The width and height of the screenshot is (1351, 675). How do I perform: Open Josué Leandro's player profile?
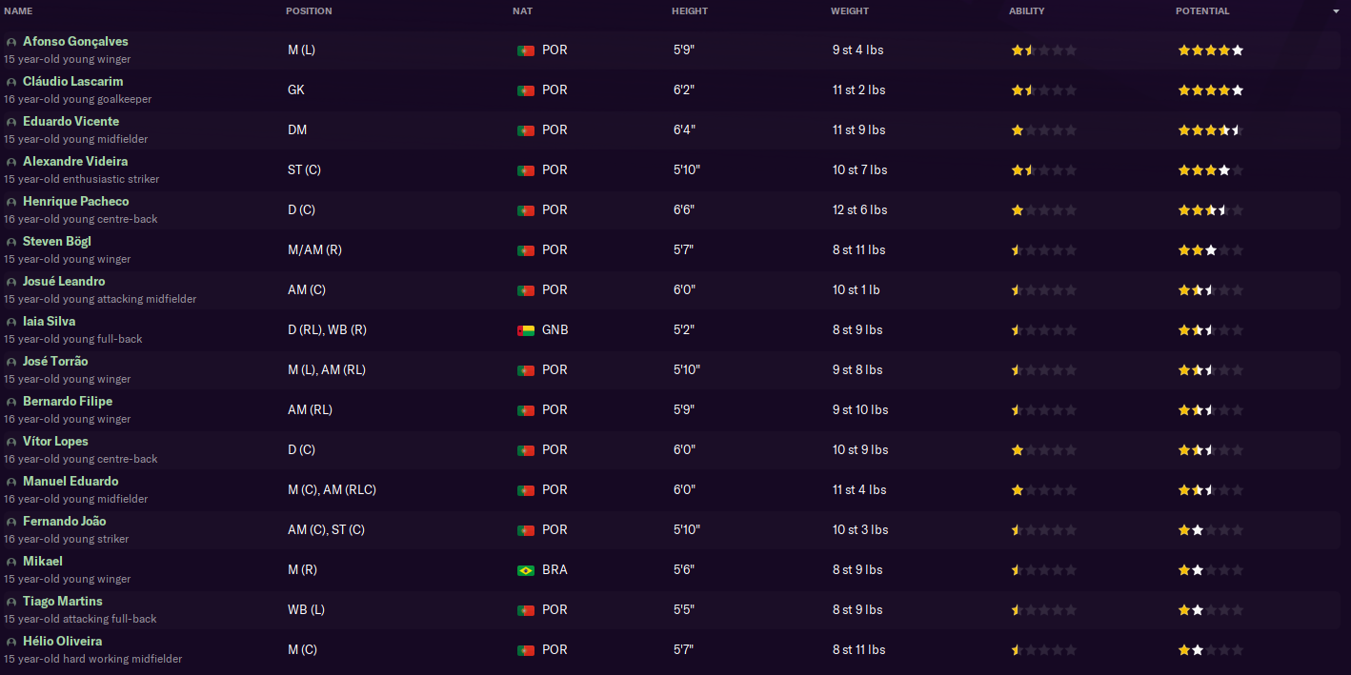(x=64, y=282)
